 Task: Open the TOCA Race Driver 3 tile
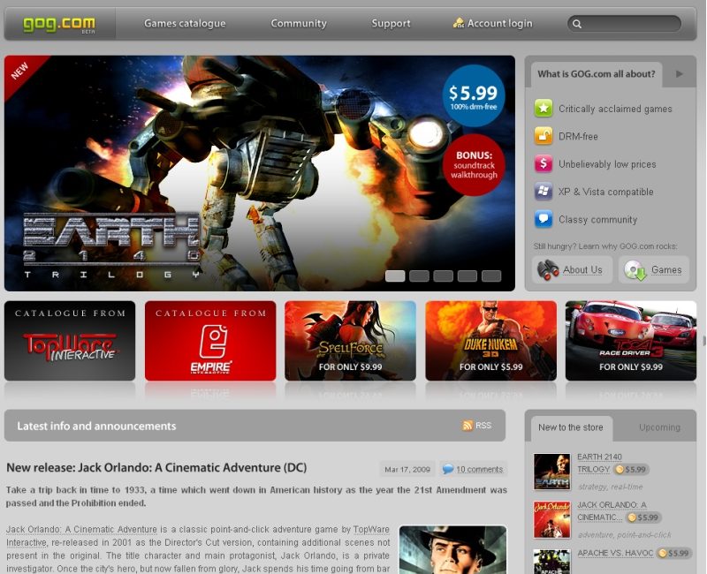pos(631,341)
